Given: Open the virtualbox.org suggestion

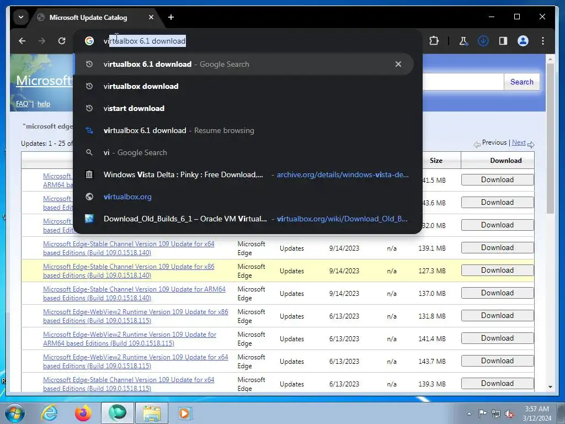Looking at the screenshot, I should click(243, 197).
